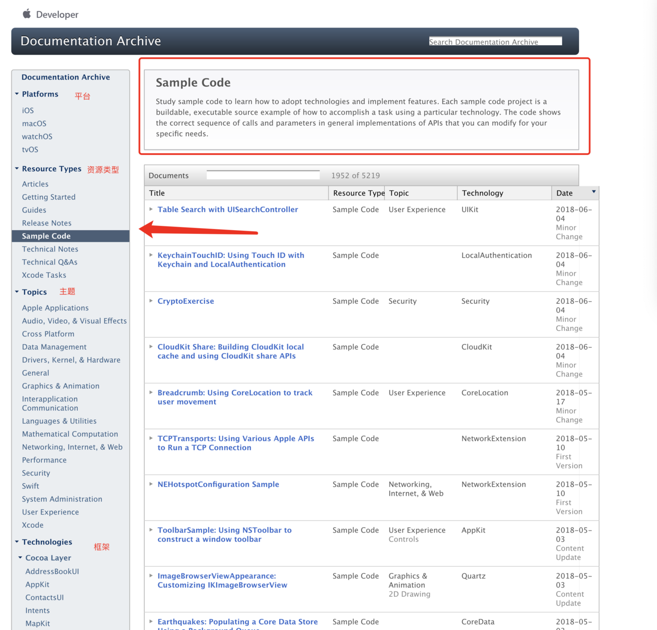The width and height of the screenshot is (657, 630).
Task: Choose the Security topic in sidebar
Action: coord(36,473)
